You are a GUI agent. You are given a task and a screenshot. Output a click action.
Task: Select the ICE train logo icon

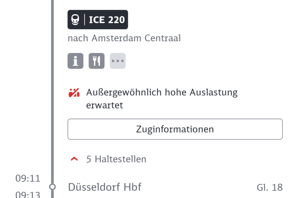(76, 19)
